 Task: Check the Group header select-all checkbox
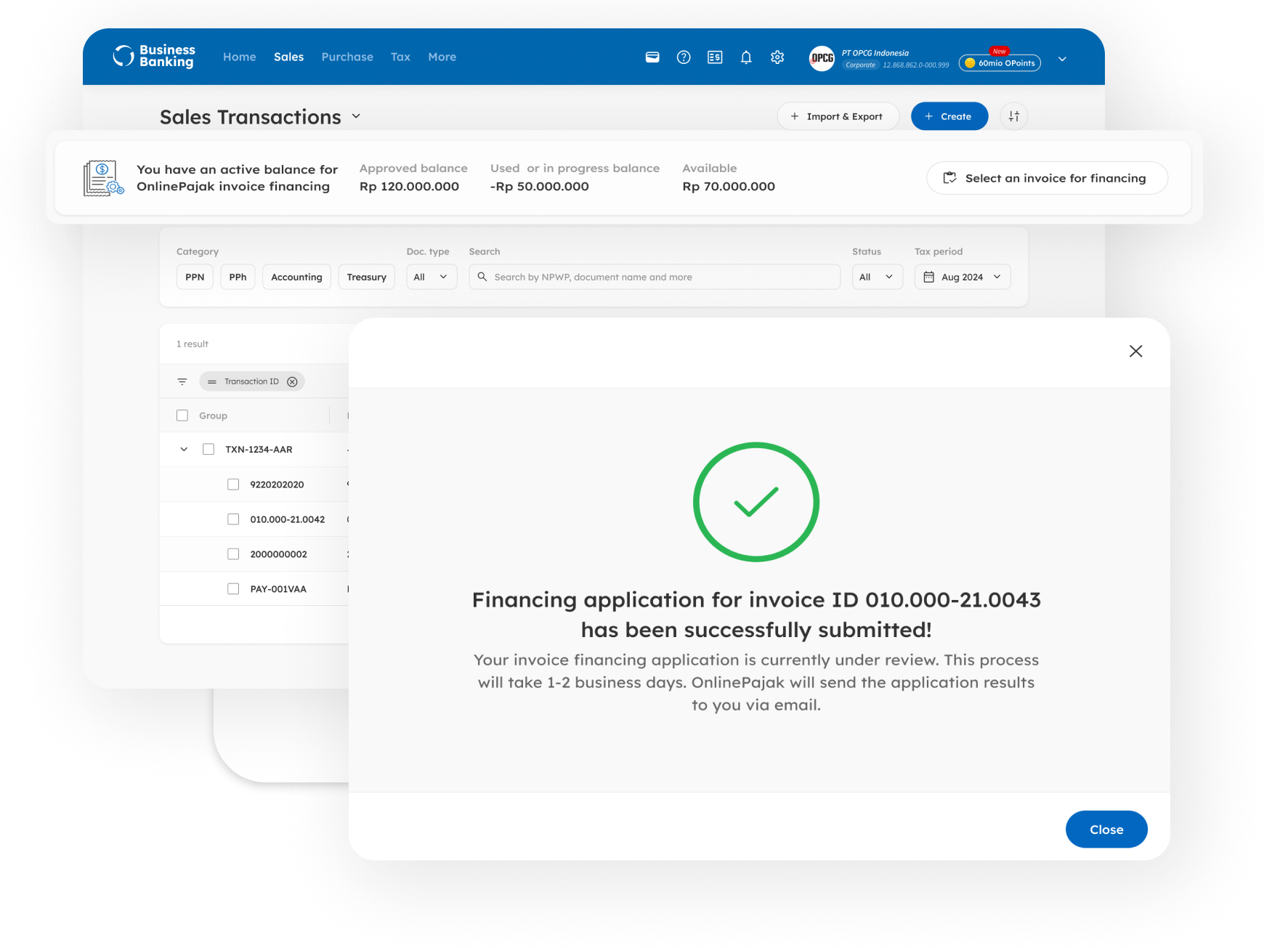point(182,416)
